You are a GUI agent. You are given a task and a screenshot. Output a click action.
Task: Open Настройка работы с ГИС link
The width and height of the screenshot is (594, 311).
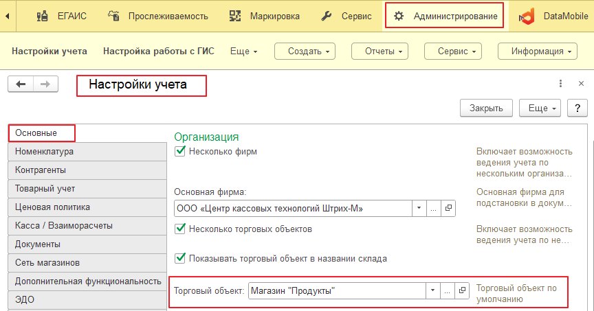[159, 51]
